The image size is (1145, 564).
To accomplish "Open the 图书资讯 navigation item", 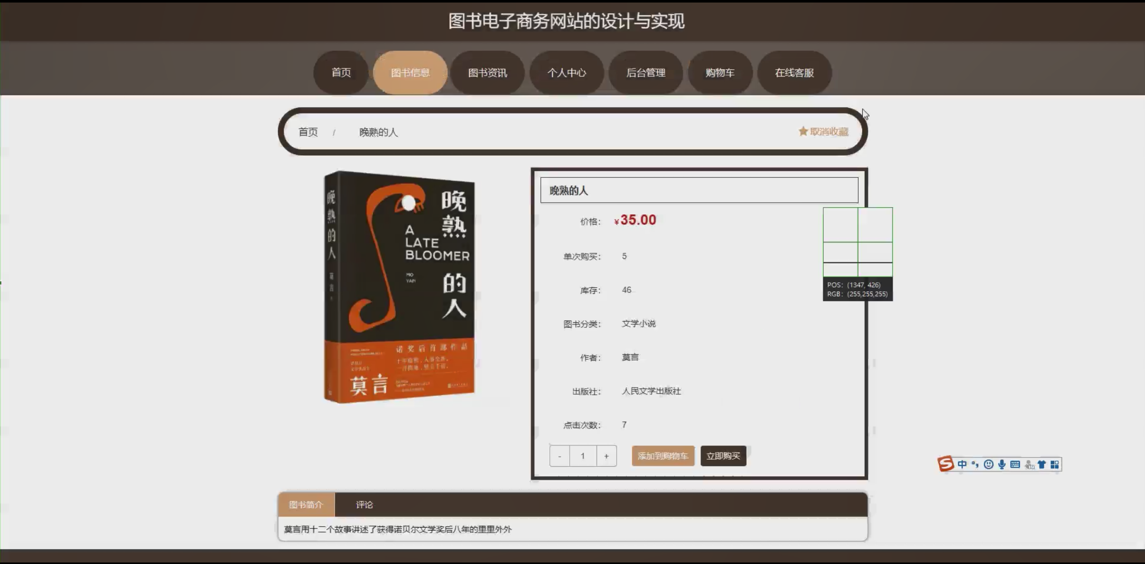I will pyautogui.click(x=488, y=72).
